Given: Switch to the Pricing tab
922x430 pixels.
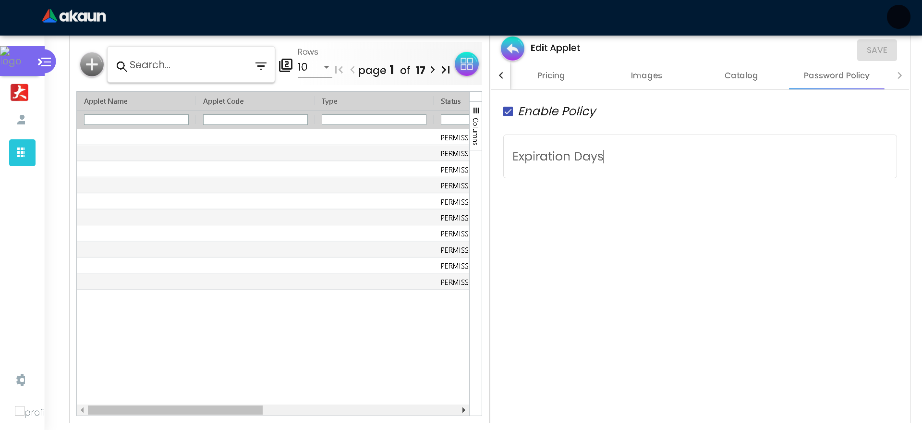Looking at the screenshot, I should pyautogui.click(x=550, y=75).
